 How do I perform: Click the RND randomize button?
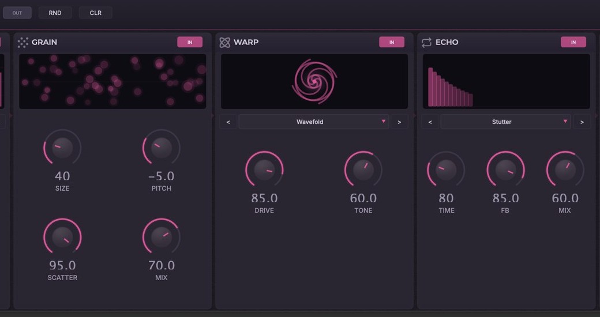pos(55,13)
